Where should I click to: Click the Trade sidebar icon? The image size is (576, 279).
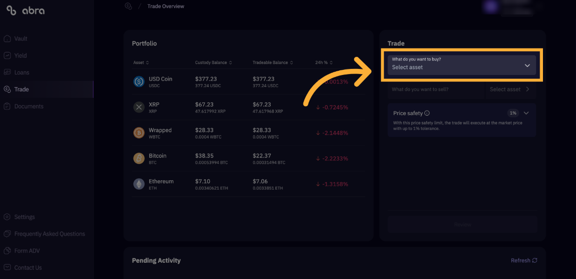(7, 89)
